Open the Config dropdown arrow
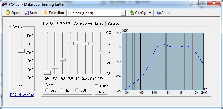Screen dimensions: 223x109 [150, 13]
